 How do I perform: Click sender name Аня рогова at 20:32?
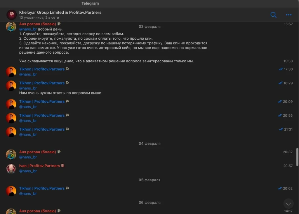(38, 152)
